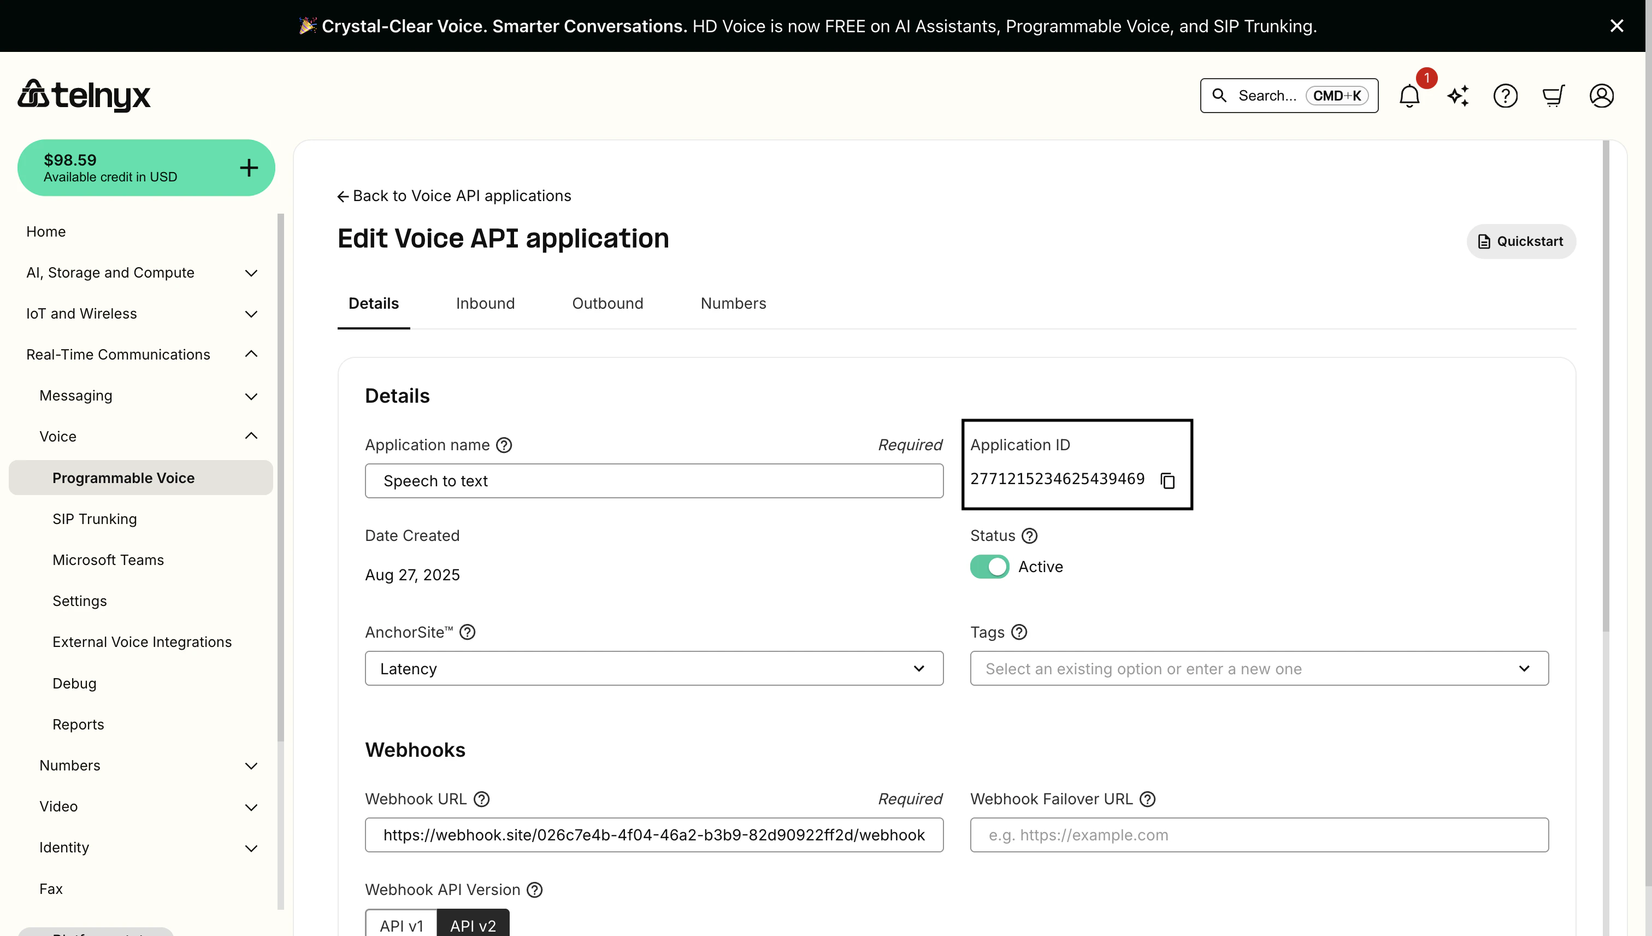Open the Quickstart guide
The image size is (1652, 936).
pyautogui.click(x=1520, y=241)
